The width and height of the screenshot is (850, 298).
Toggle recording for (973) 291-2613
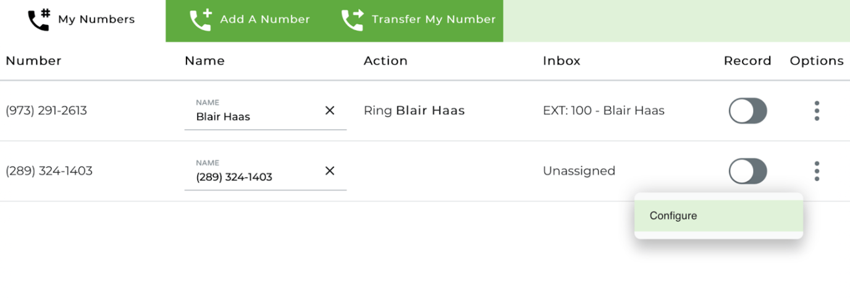point(747,111)
